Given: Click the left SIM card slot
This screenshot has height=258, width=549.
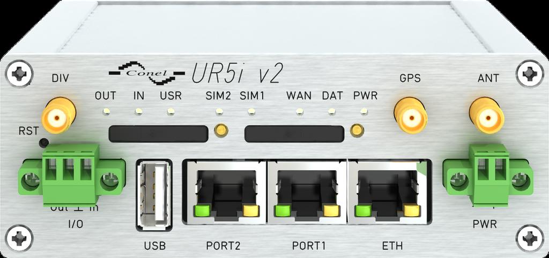Looking at the screenshot, I should pos(159,134).
